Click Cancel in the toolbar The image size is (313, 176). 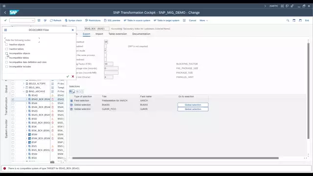click(192, 21)
